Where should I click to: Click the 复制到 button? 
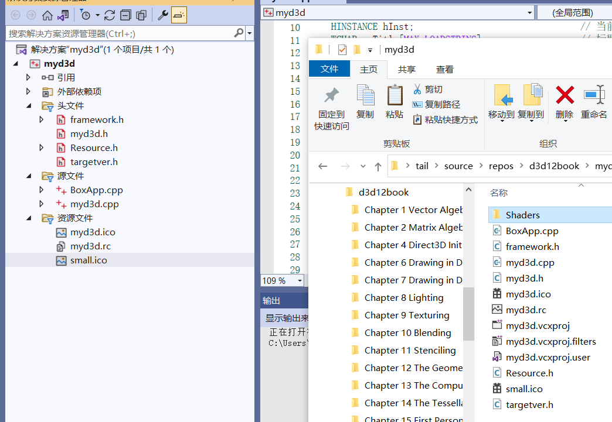coord(531,102)
